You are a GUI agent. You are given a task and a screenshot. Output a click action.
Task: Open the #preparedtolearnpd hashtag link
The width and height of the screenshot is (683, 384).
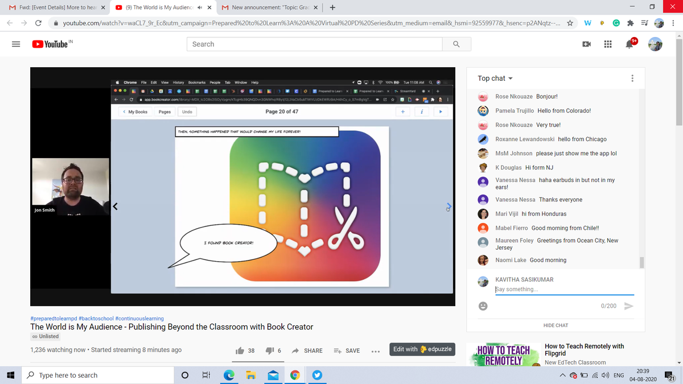54,319
